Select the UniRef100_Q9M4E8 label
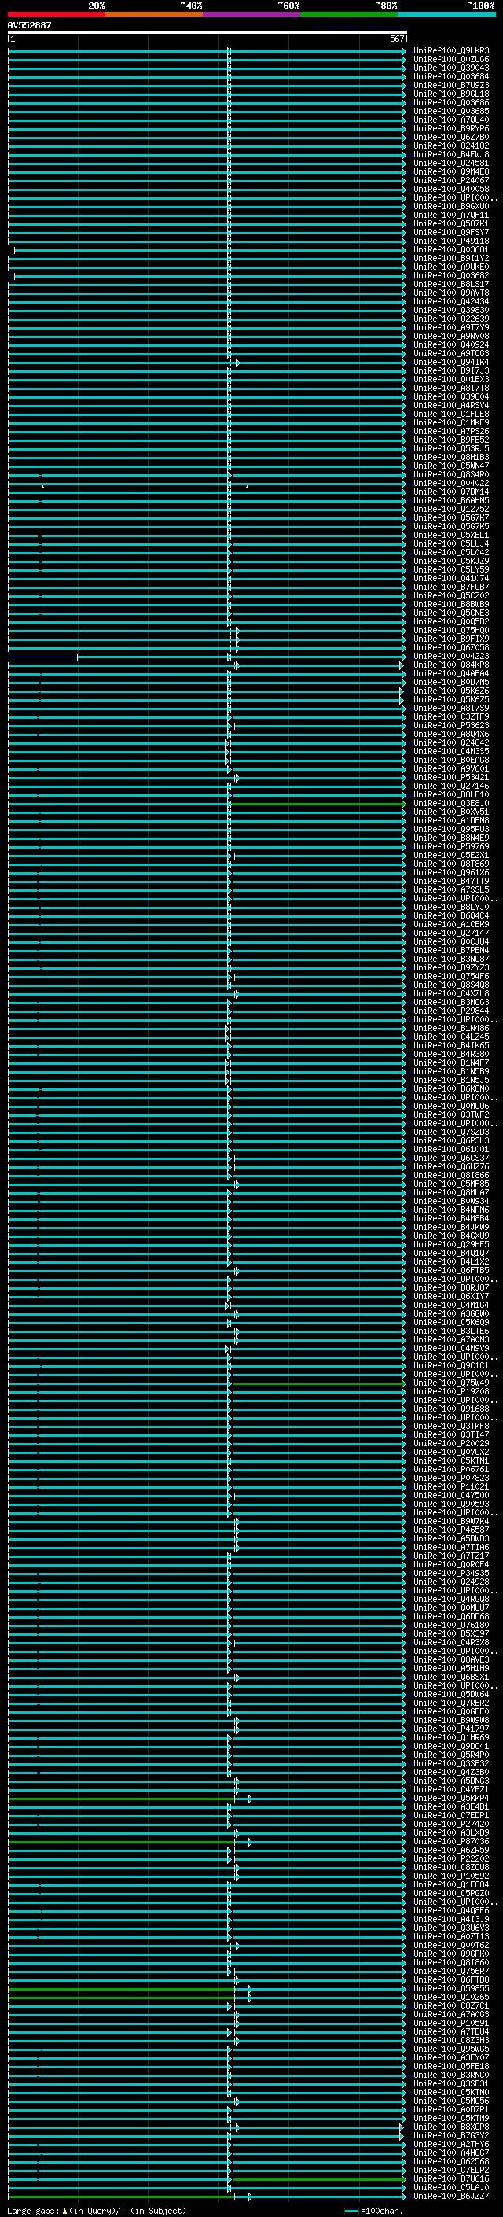 click(x=451, y=171)
